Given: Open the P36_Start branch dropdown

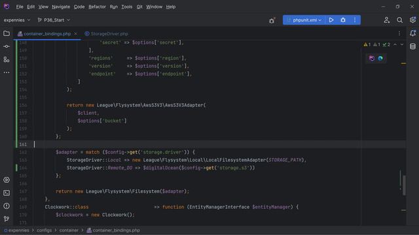Looking at the screenshot, I should coord(54,20).
